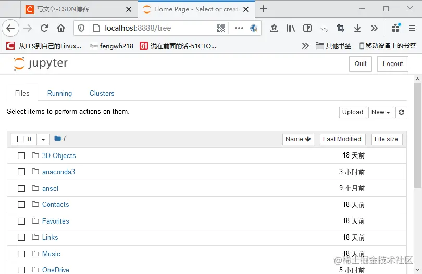Open a new browser tab with plus
This screenshot has width=422, height=274.
[264, 9]
